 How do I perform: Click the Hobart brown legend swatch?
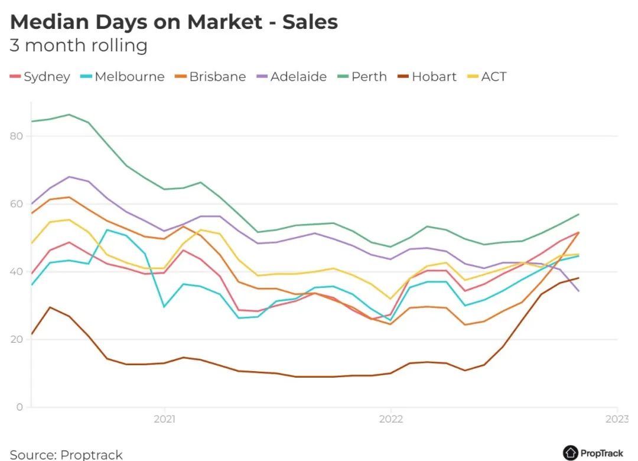tap(403, 77)
